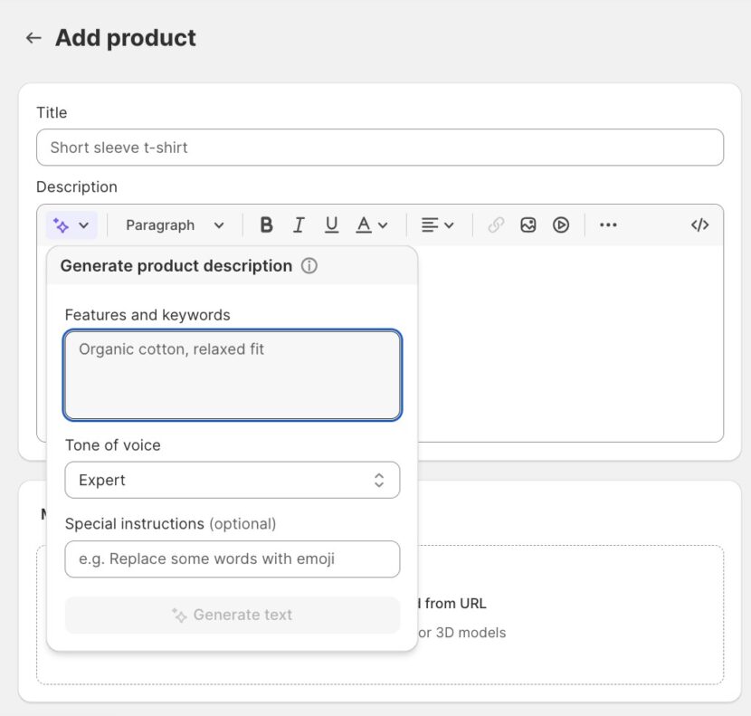Go back using the Add product arrow
This screenshot has height=716, width=751.
tap(33, 37)
